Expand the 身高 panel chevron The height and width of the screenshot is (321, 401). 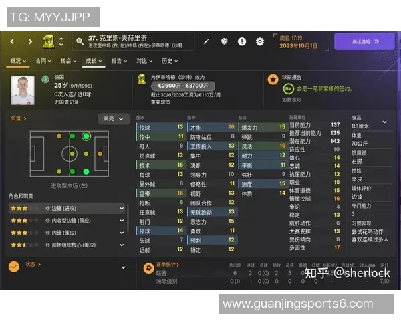pos(384,122)
